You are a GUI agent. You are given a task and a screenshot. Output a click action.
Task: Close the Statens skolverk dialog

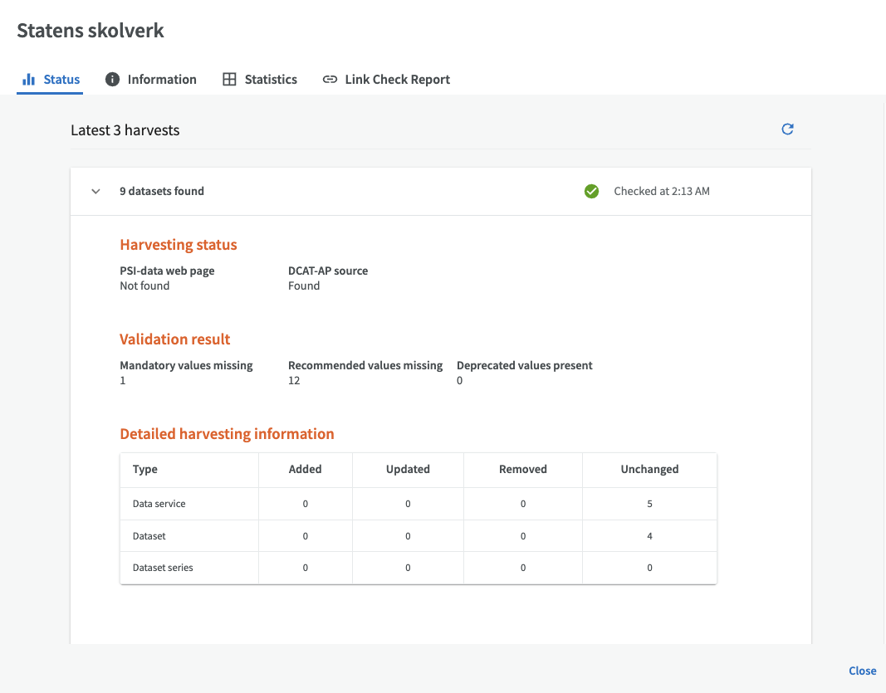[x=862, y=671]
